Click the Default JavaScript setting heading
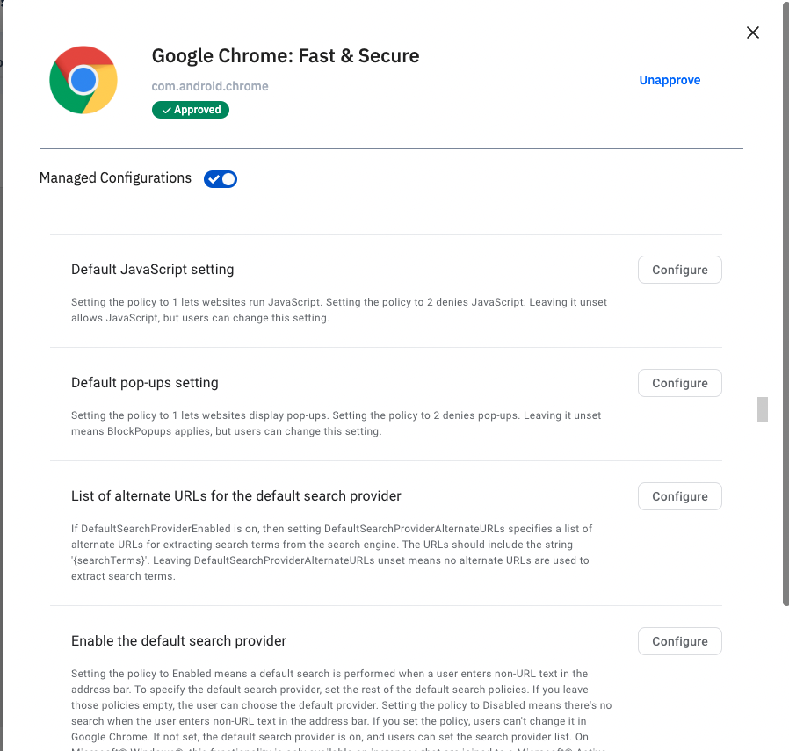 [x=152, y=269]
